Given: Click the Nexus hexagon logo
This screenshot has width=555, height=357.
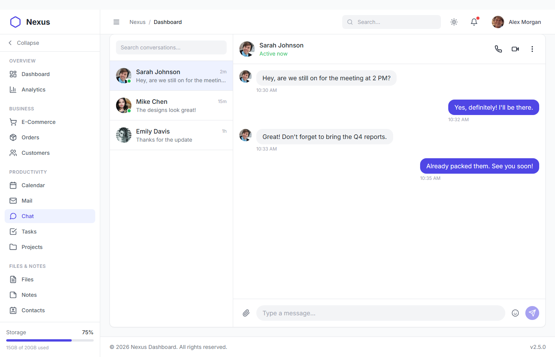Looking at the screenshot, I should (x=15, y=22).
